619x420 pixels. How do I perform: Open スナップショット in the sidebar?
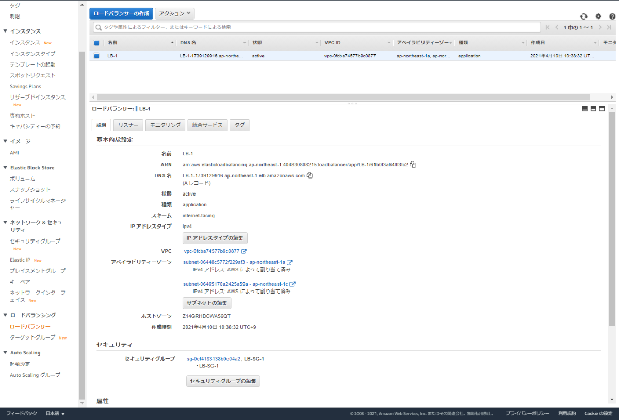pyautogui.click(x=30, y=190)
